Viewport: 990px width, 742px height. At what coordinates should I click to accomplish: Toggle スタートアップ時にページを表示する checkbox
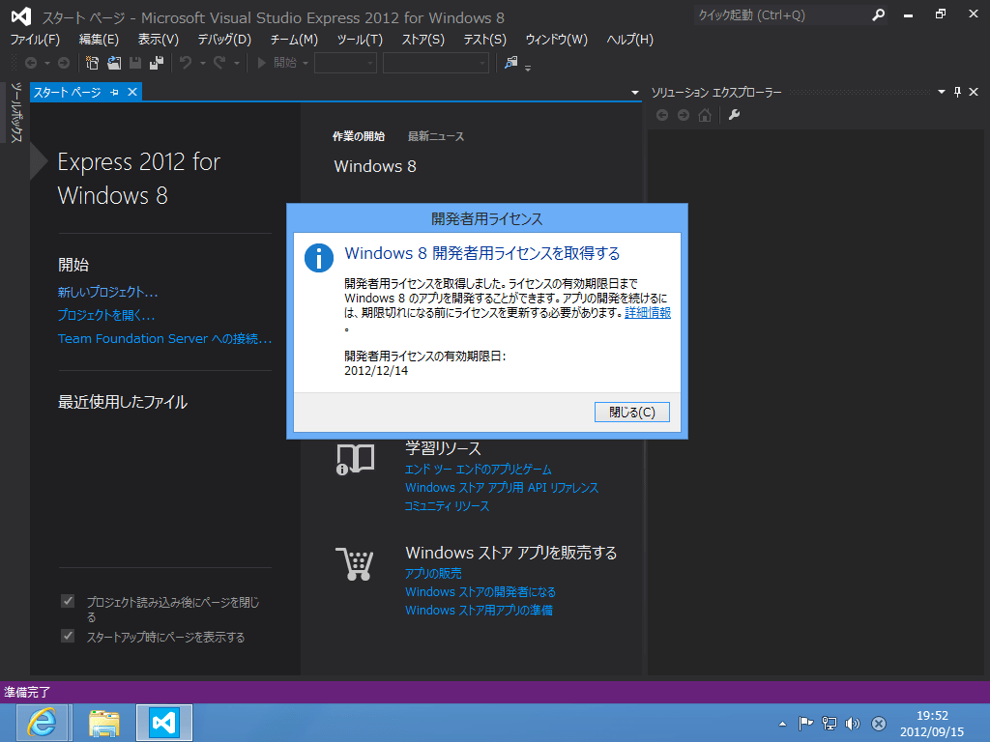[68, 636]
